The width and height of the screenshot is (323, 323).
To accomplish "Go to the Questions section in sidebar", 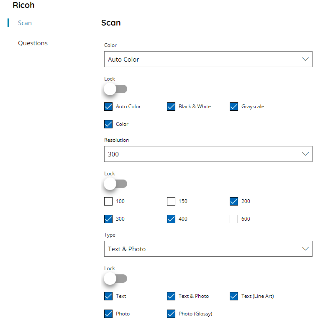I will coord(33,43).
